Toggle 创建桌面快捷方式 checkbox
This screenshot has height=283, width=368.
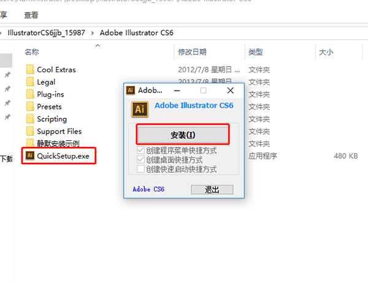click(140, 160)
